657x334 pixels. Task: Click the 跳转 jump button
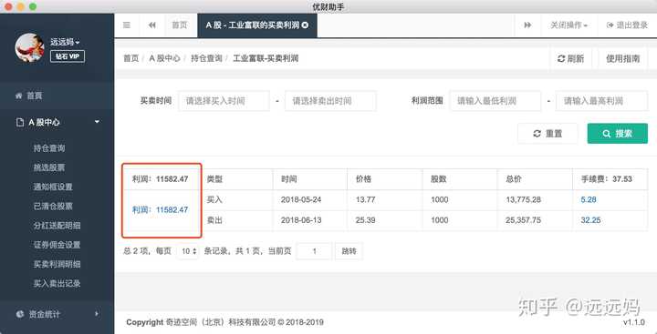pos(349,251)
